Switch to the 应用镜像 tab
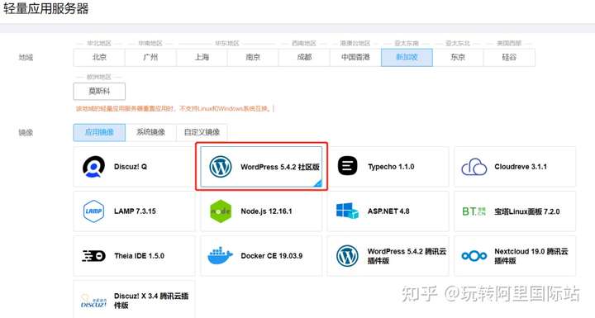Image resolution: width=595 pixels, height=318 pixels. pyautogui.click(x=99, y=132)
